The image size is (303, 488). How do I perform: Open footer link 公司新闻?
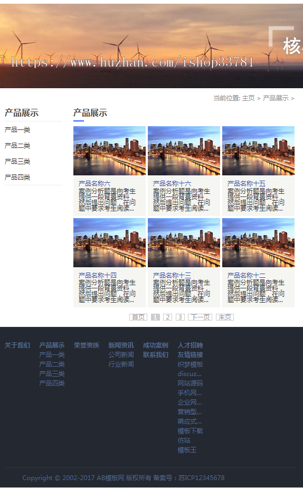pyautogui.click(x=121, y=355)
